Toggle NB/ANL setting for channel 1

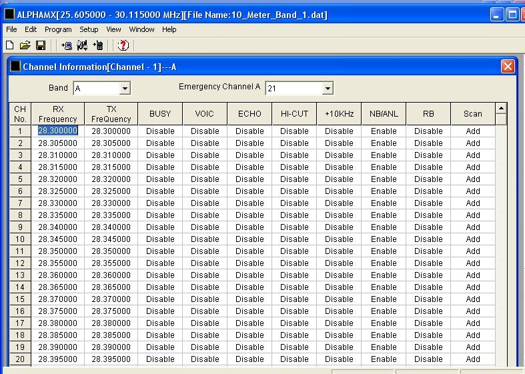(x=384, y=131)
